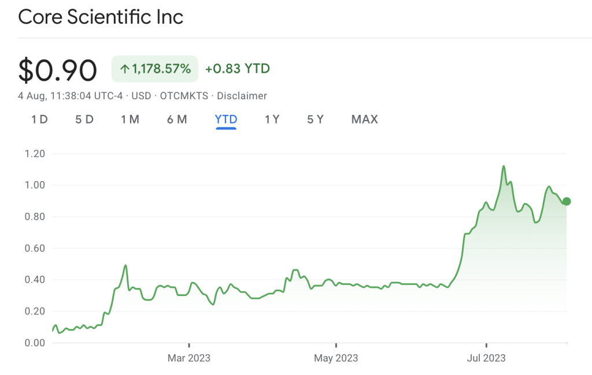Screen dimensions: 592x375
Task: Click the Mar 2023 axis label
Action: pyautogui.click(x=189, y=358)
